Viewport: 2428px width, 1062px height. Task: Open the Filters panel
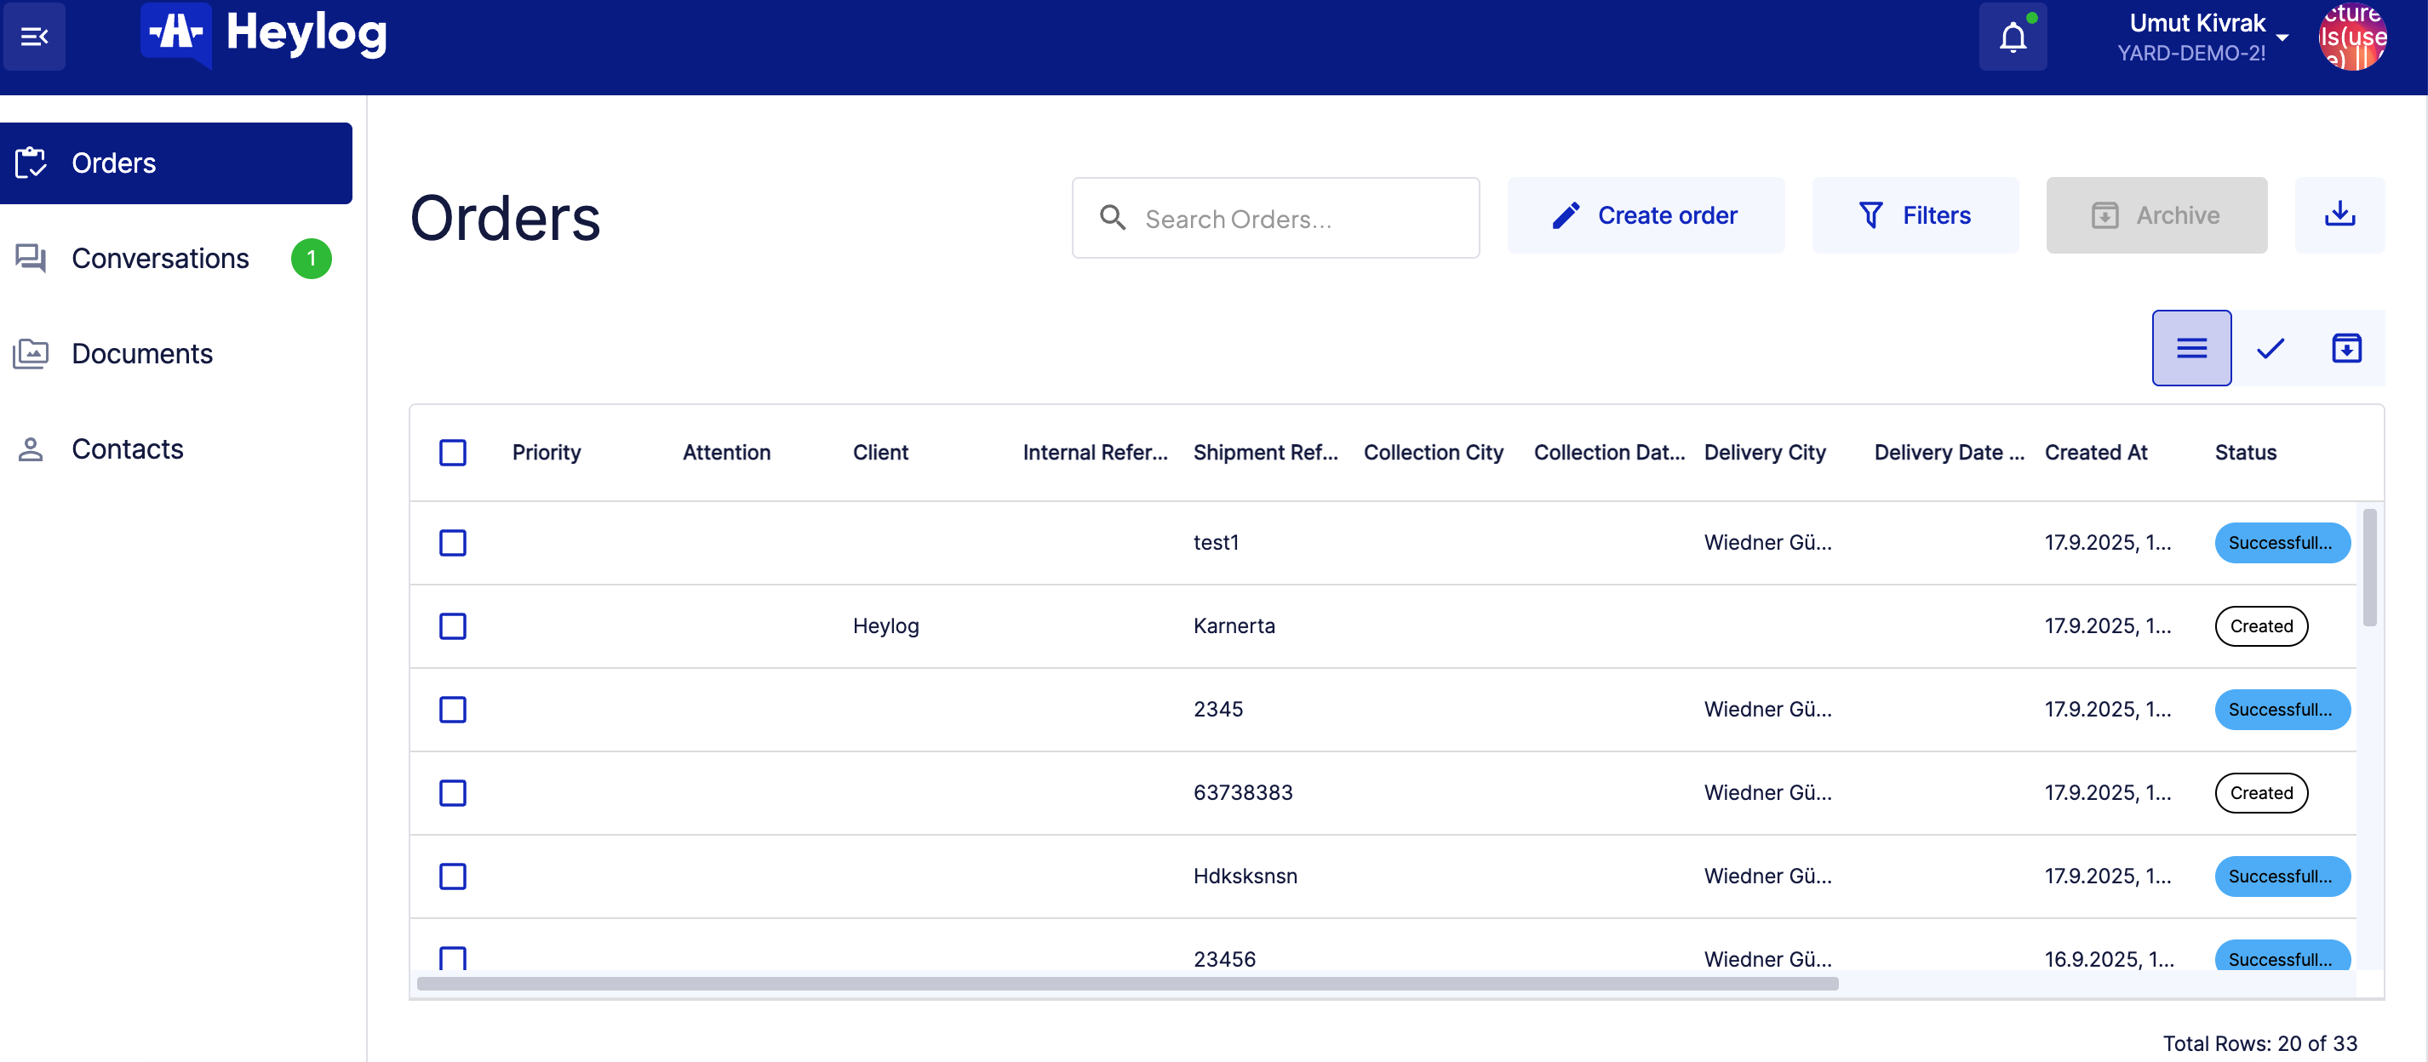(1915, 214)
